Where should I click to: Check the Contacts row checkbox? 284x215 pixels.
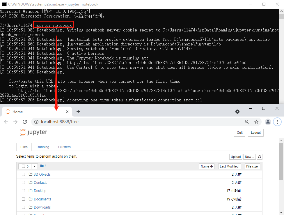(x=23, y=182)
